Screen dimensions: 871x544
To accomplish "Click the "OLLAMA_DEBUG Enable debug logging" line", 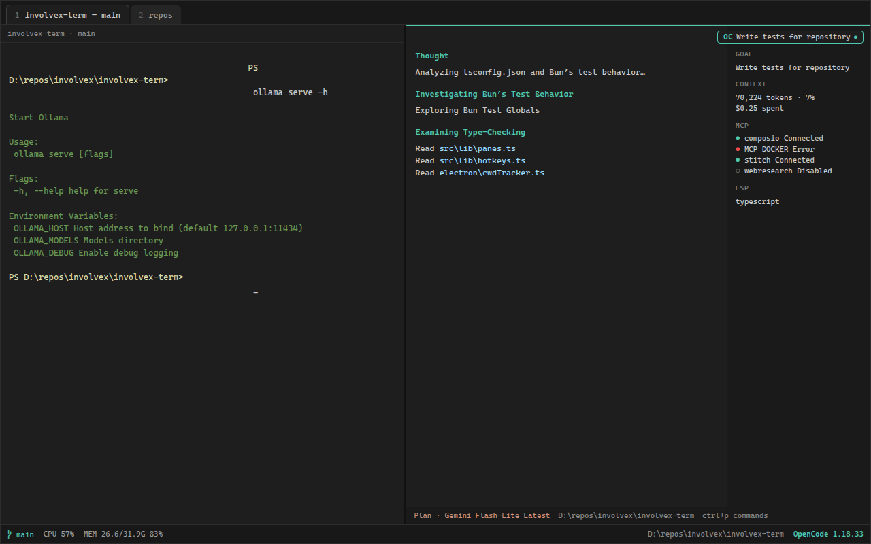I will tap(96, 253).
